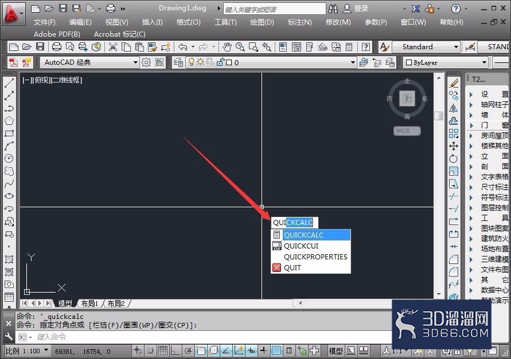Select the Hatch tool
The width and height of the screenshot is (511, 359).
click(x=9, y=259)
